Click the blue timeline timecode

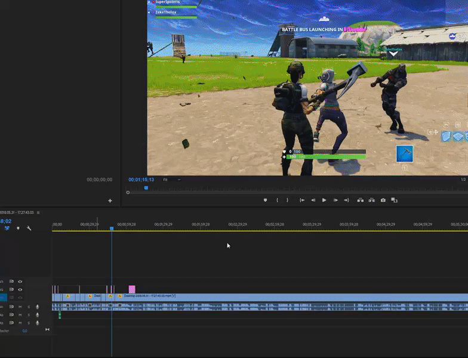coord(6,221)
